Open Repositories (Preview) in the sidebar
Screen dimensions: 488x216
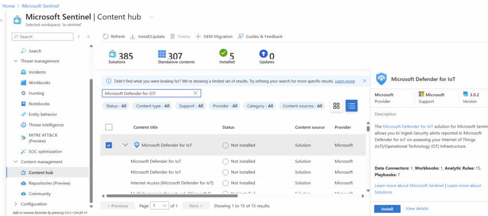(49, 183)
